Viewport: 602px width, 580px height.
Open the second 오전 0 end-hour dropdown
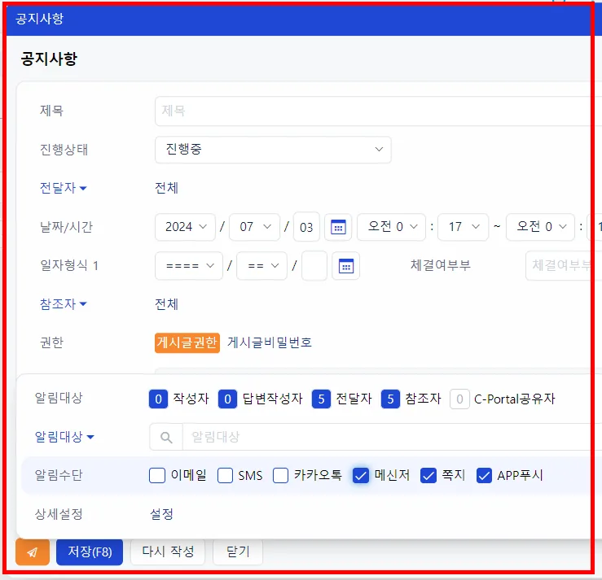[x=540, y=227]
